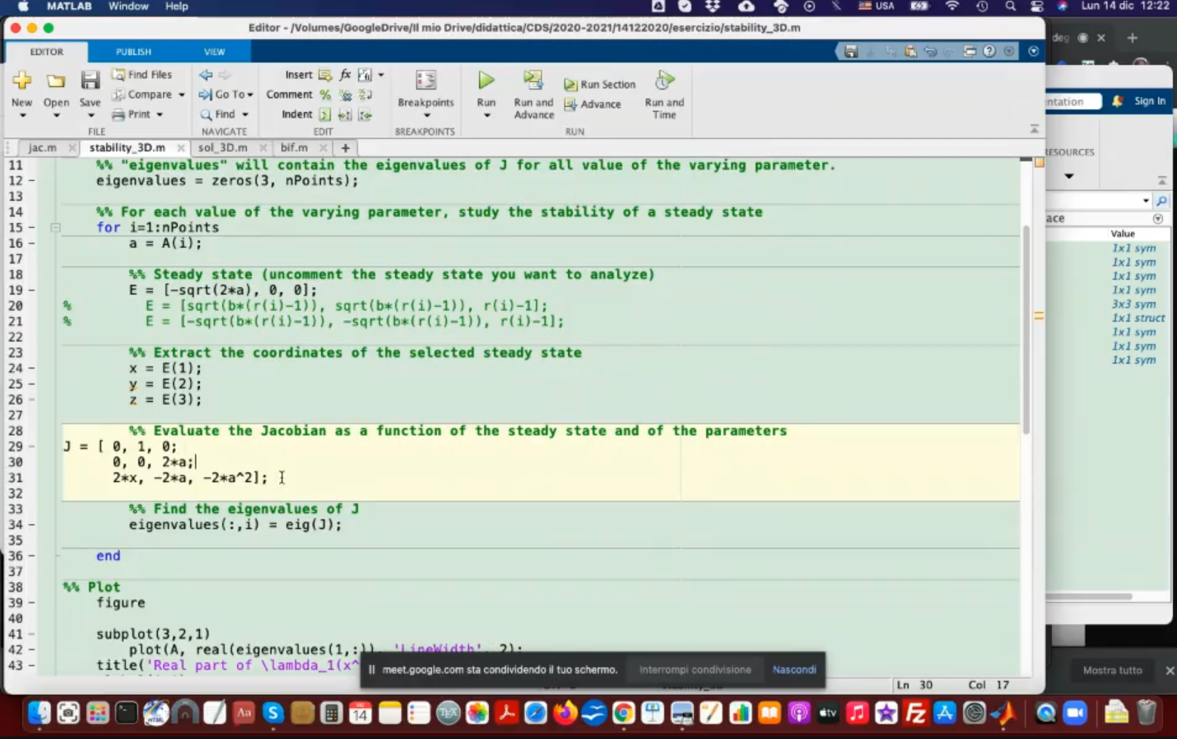Viewport: 1177px width, 739px height.
Task: Switch to the sol_3D.m file tab
Action: pyautogui.click(x=222, y=148)
